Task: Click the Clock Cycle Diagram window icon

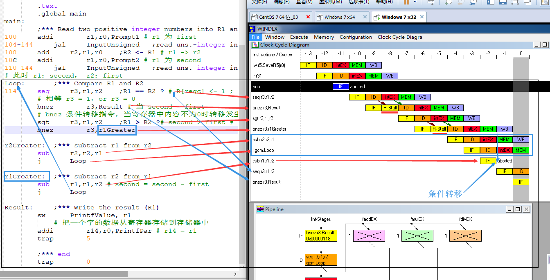Action: (x=255, y=45)
